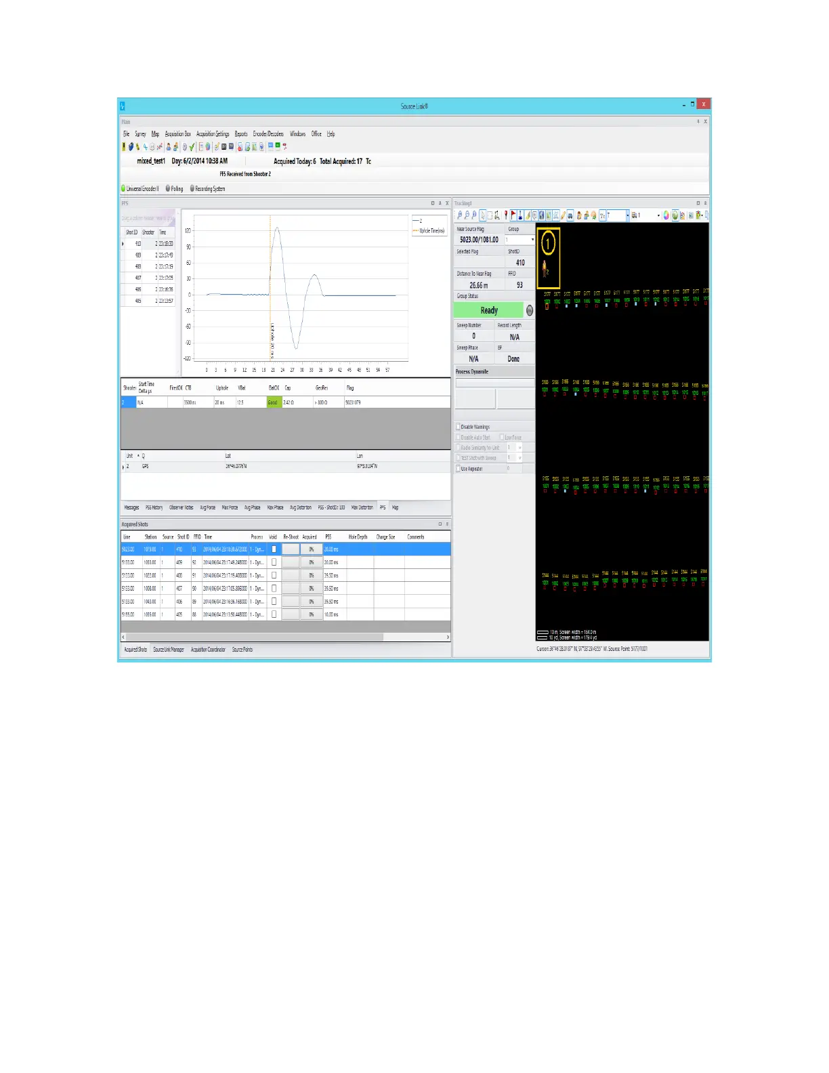Toggle Void checkbox for Shot ID 407
This screenshot has height=1073, width=829.
click(274, 588)
